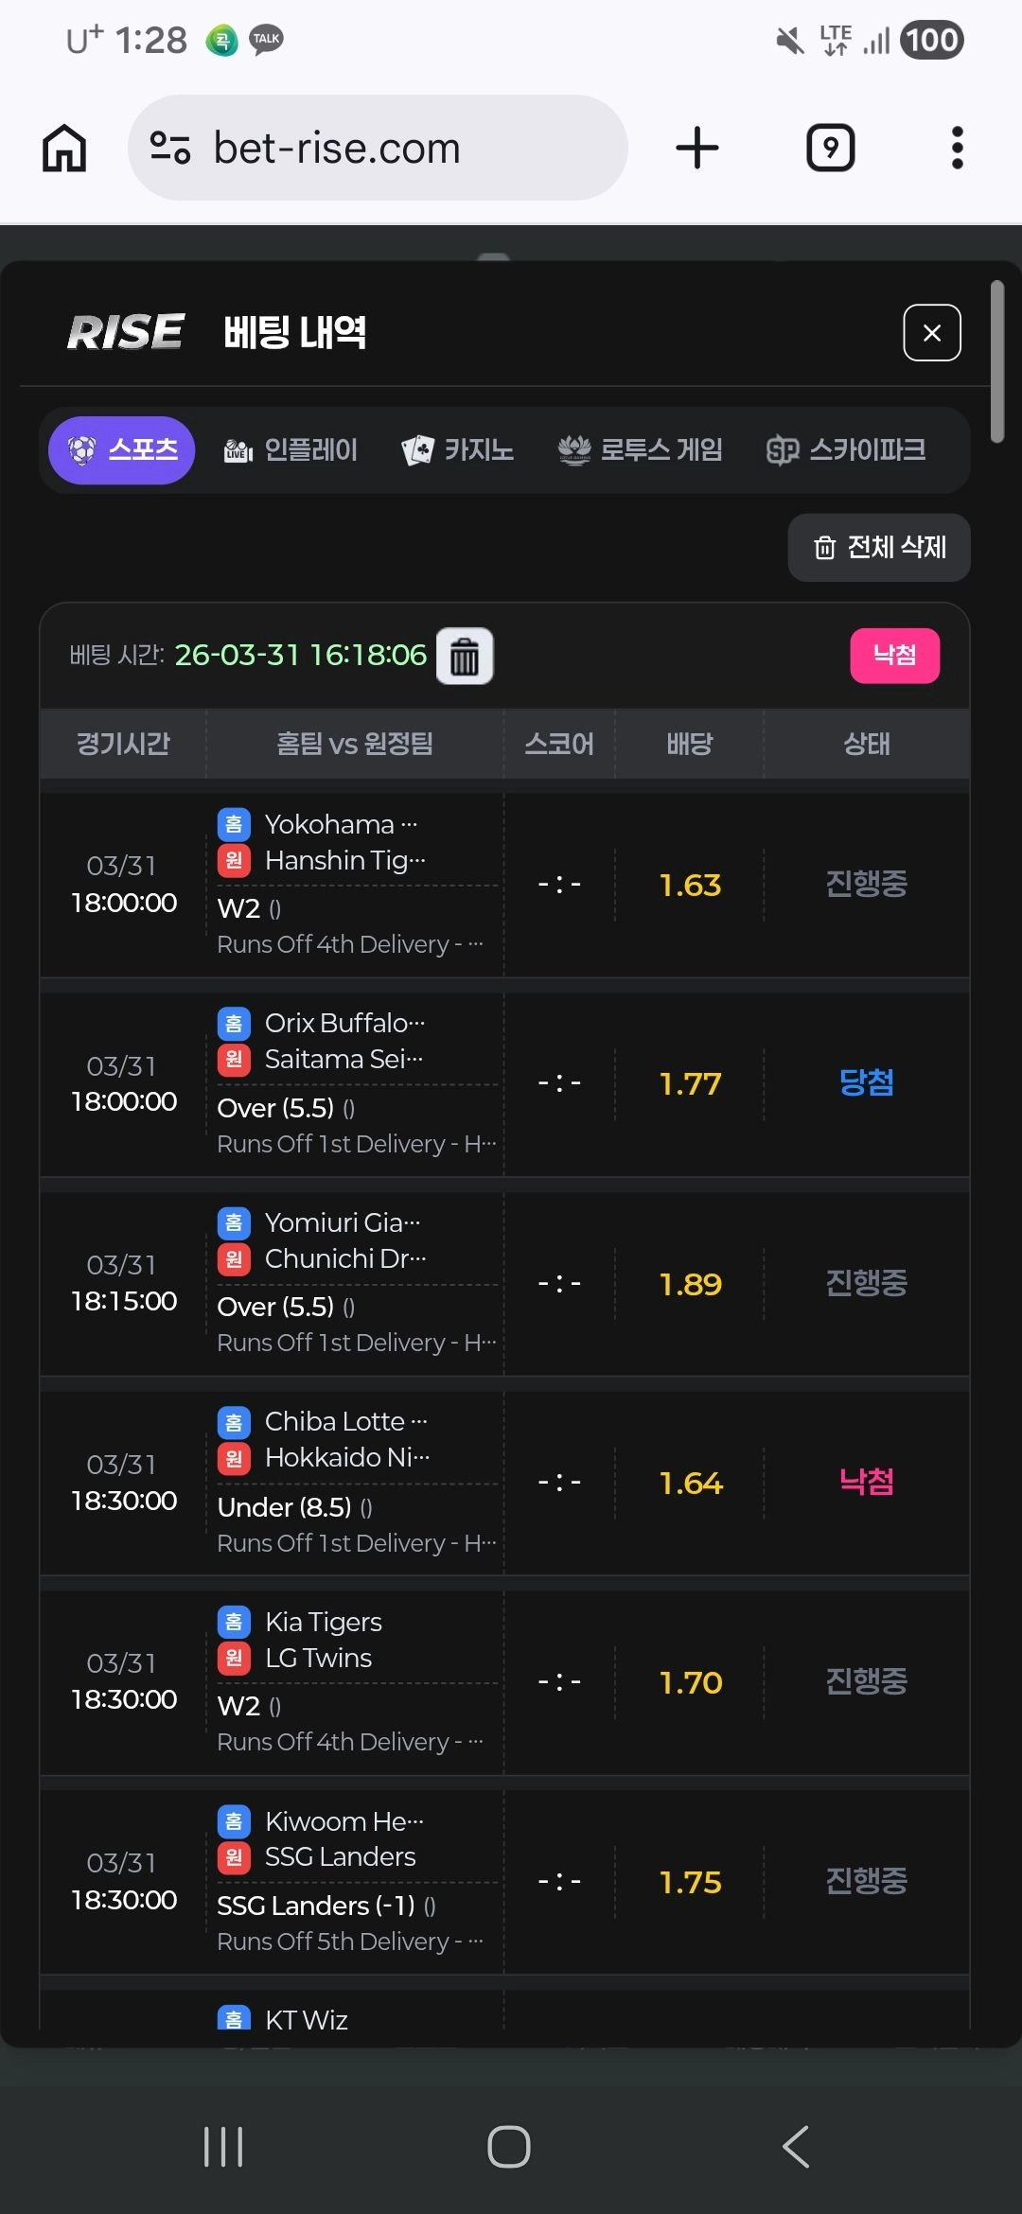Open the 스카이파크 tab
Screen dimensions: 1022x2214
click(846, 450)
